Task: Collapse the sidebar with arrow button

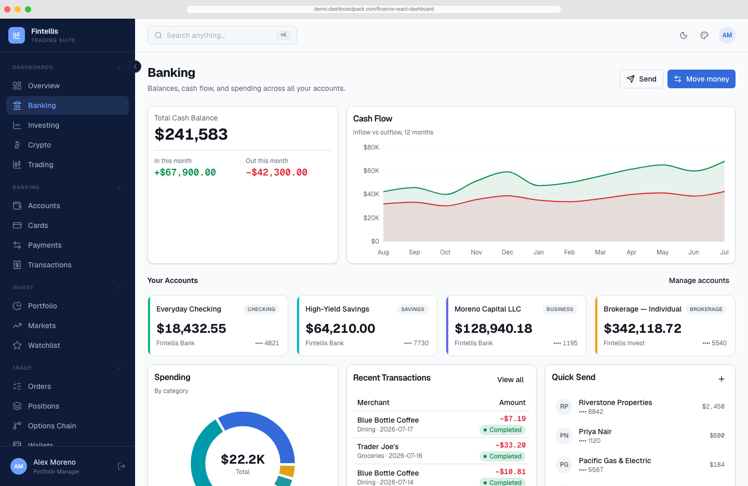Action: (135, 66)
